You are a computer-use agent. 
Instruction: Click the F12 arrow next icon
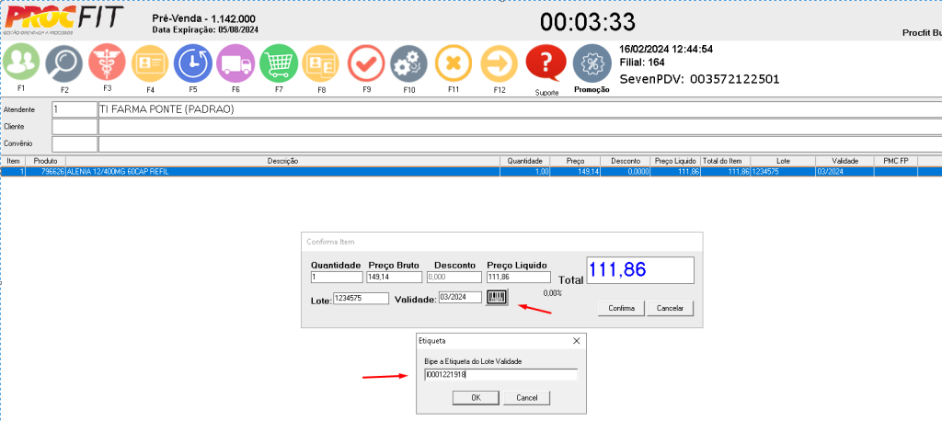coord(499,63)
